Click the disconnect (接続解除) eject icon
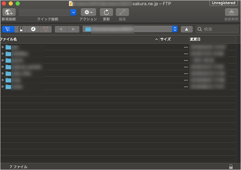 tap(231, 12)
